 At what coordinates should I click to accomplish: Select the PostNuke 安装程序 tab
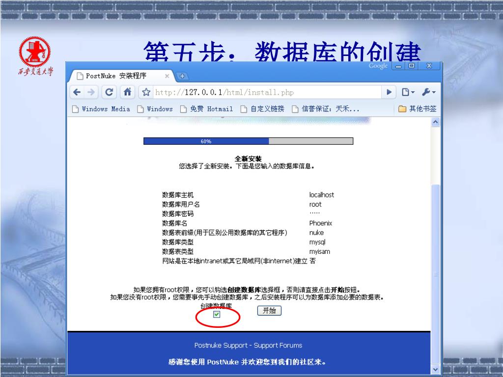pyautogui.click(x=122, y=76)
